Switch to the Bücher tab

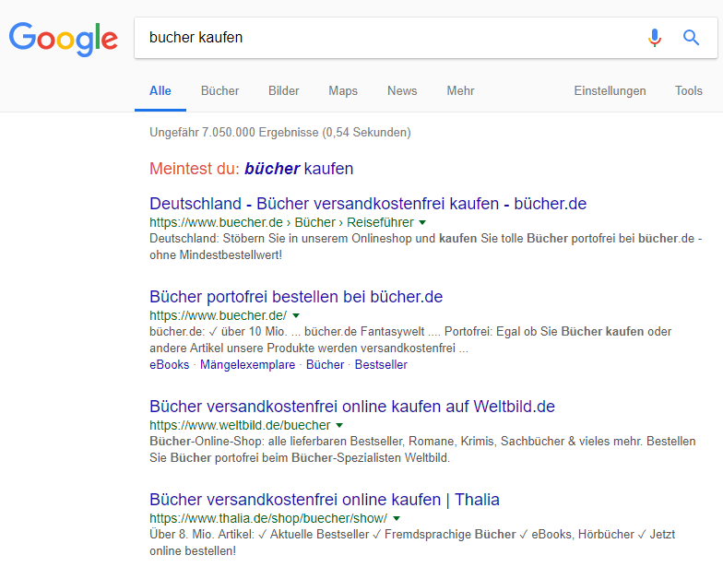[x=219, y=90]
